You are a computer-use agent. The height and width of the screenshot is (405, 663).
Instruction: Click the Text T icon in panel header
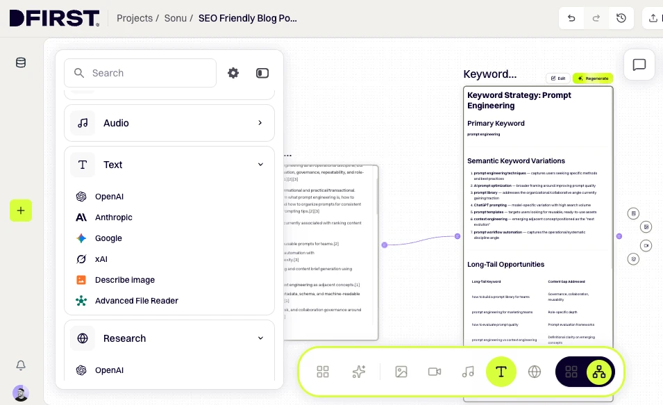click(83, 165)
